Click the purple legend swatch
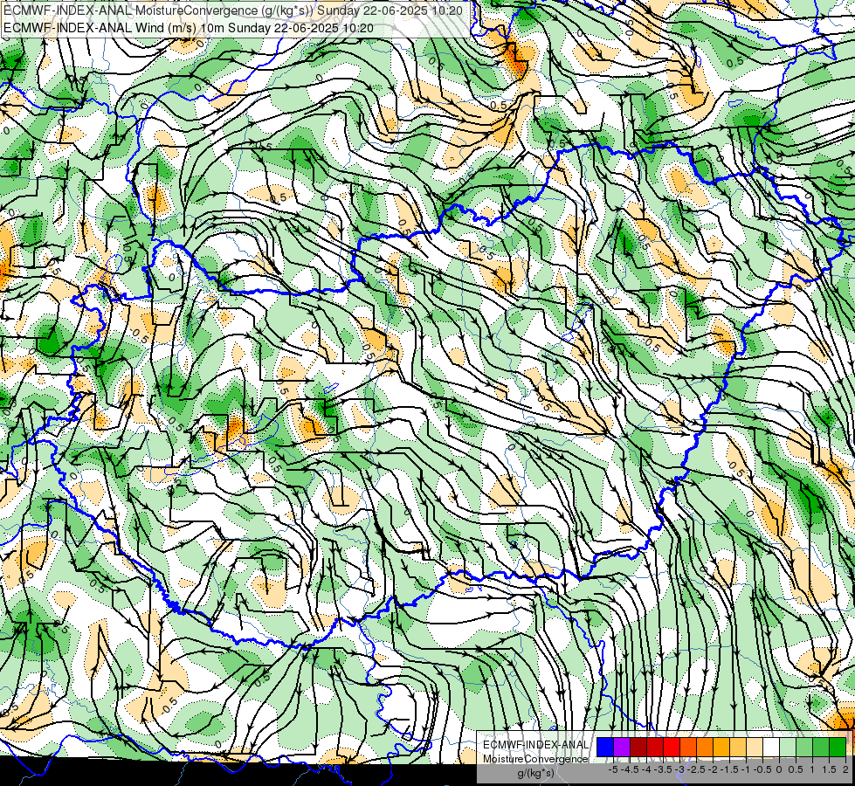The width and height of the screenshot is (855, 786). tap(622, 747)
